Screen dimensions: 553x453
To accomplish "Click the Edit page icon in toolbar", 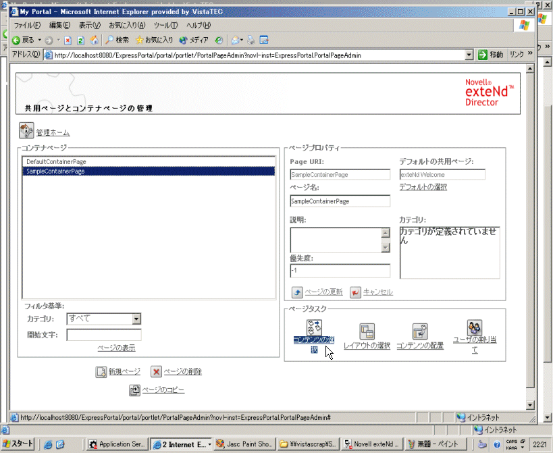I will (264, 41).
